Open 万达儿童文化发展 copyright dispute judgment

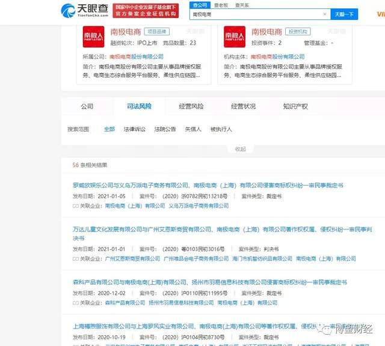click(x=222, y=234)
